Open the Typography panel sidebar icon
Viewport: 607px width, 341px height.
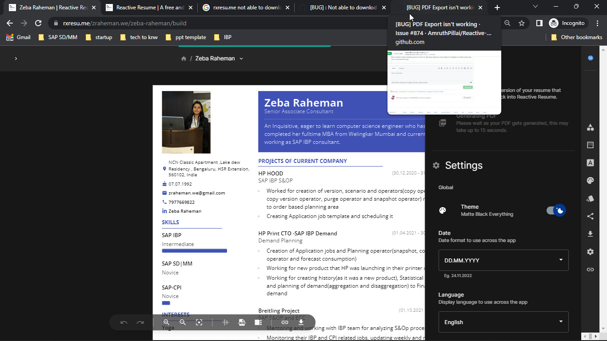pos(590,163)
